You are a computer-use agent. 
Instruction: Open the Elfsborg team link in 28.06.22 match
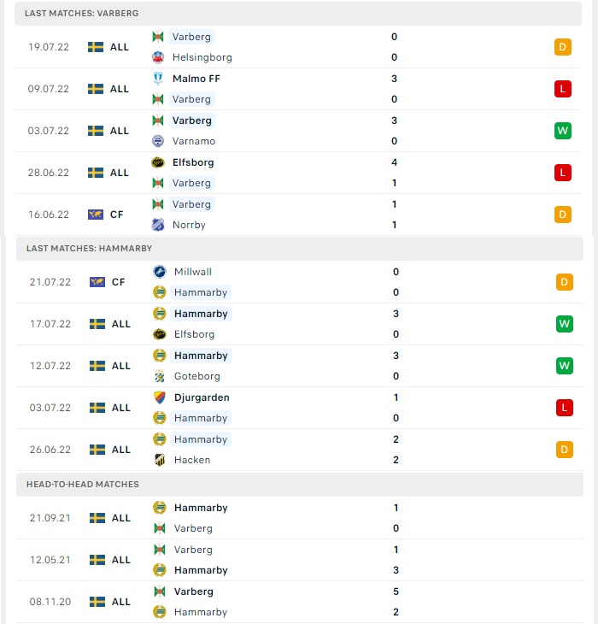tap(193, 162)
